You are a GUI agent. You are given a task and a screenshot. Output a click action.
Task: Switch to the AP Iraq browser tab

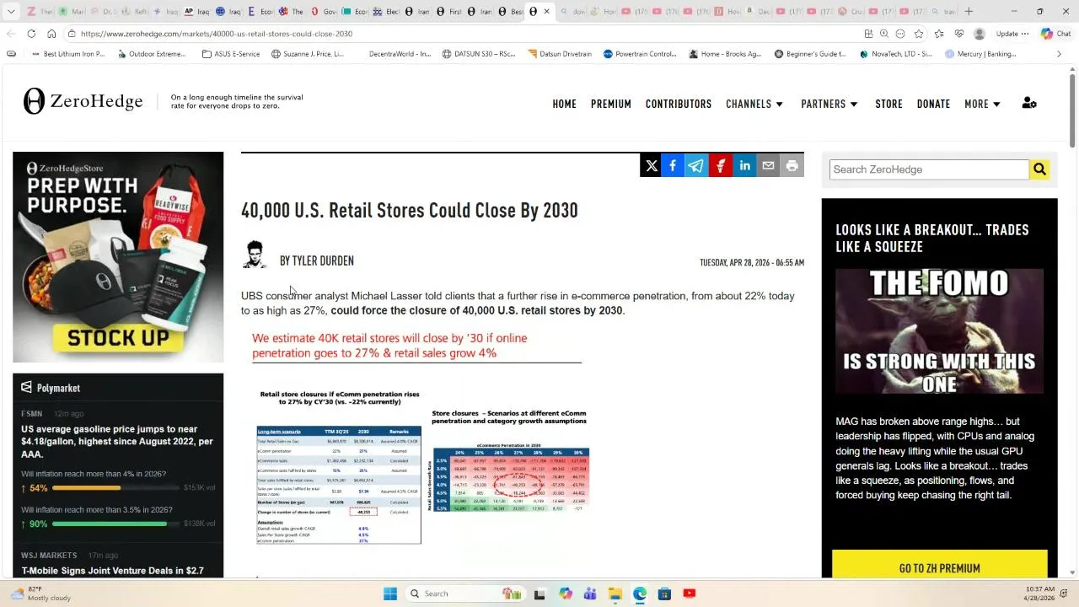(199, 12)
